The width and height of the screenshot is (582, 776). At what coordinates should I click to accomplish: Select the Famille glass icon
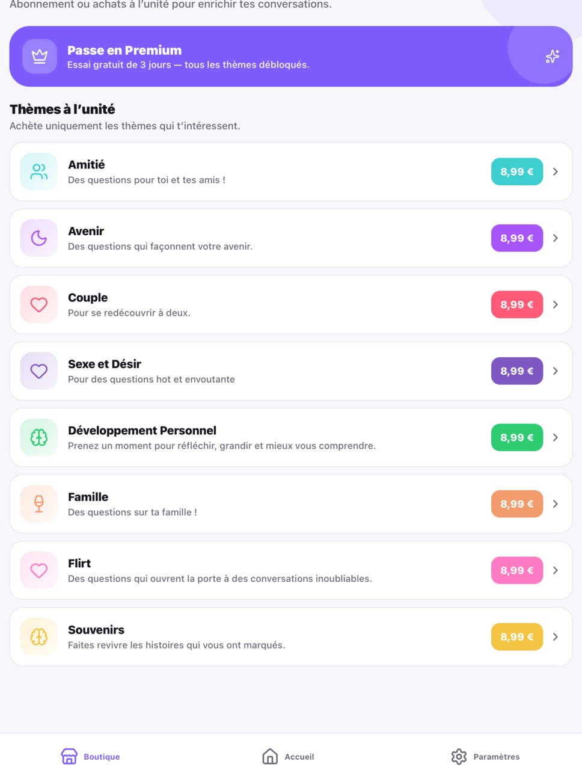tap(39, 504)
